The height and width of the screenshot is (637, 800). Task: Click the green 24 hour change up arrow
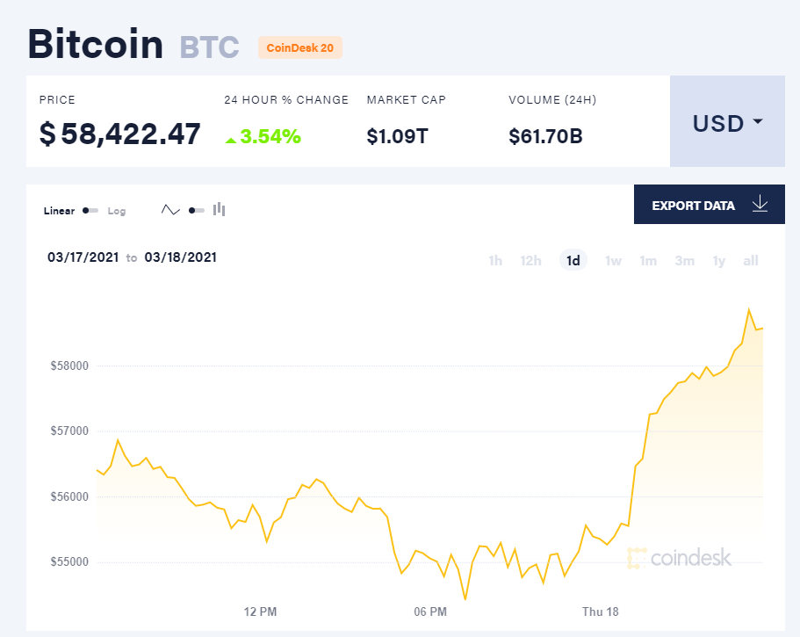(x=230, y=138)
